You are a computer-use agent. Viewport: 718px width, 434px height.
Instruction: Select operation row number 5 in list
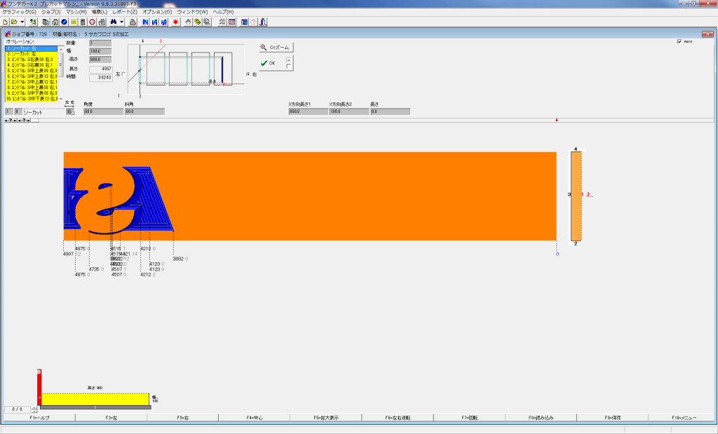point(31,71)
